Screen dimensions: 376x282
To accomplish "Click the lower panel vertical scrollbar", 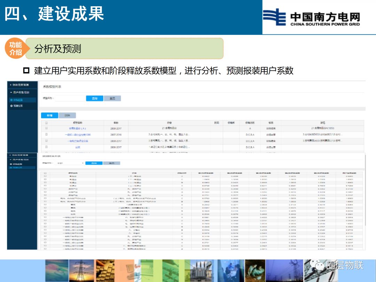I will coord(365,190).
